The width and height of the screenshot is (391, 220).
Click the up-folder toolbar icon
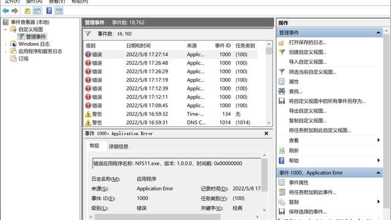pos(27,11)
